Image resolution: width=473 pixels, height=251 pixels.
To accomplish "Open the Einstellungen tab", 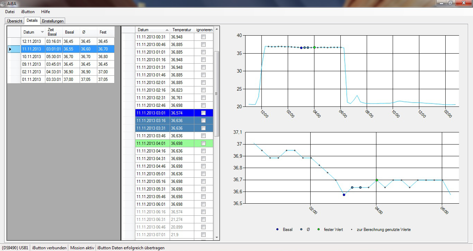I will click(x=53, y=21).
